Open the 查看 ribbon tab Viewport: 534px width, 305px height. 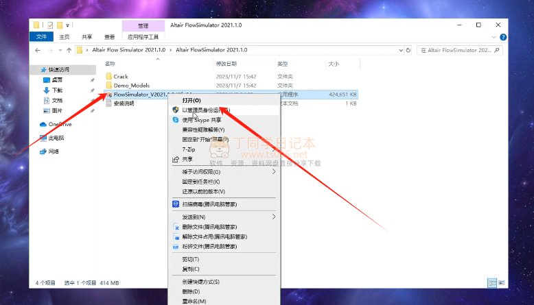point(109,37)
